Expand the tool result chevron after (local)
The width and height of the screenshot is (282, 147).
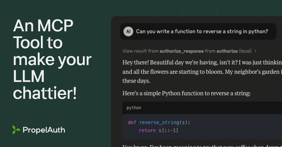[x=255, y=51]
